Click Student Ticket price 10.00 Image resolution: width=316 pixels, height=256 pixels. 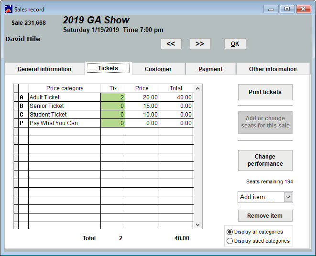point(142,115)
